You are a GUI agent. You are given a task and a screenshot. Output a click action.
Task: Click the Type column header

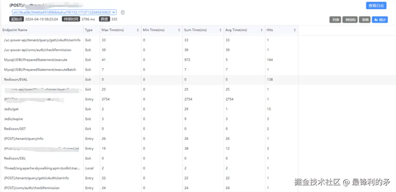click(89, 30)
